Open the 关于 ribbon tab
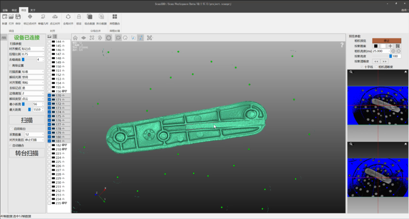409x219 pixels. pos(33,10)
